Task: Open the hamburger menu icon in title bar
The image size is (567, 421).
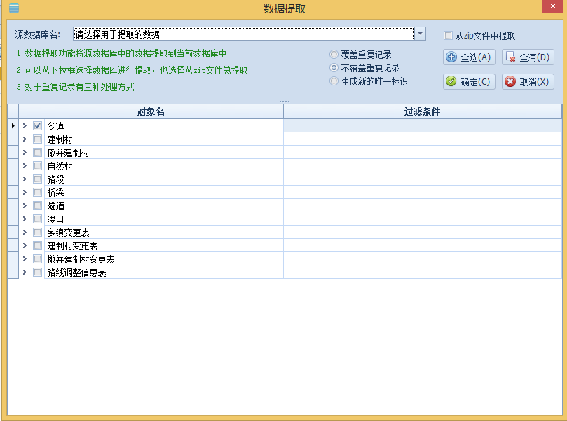Action: (x=14, y=8)
